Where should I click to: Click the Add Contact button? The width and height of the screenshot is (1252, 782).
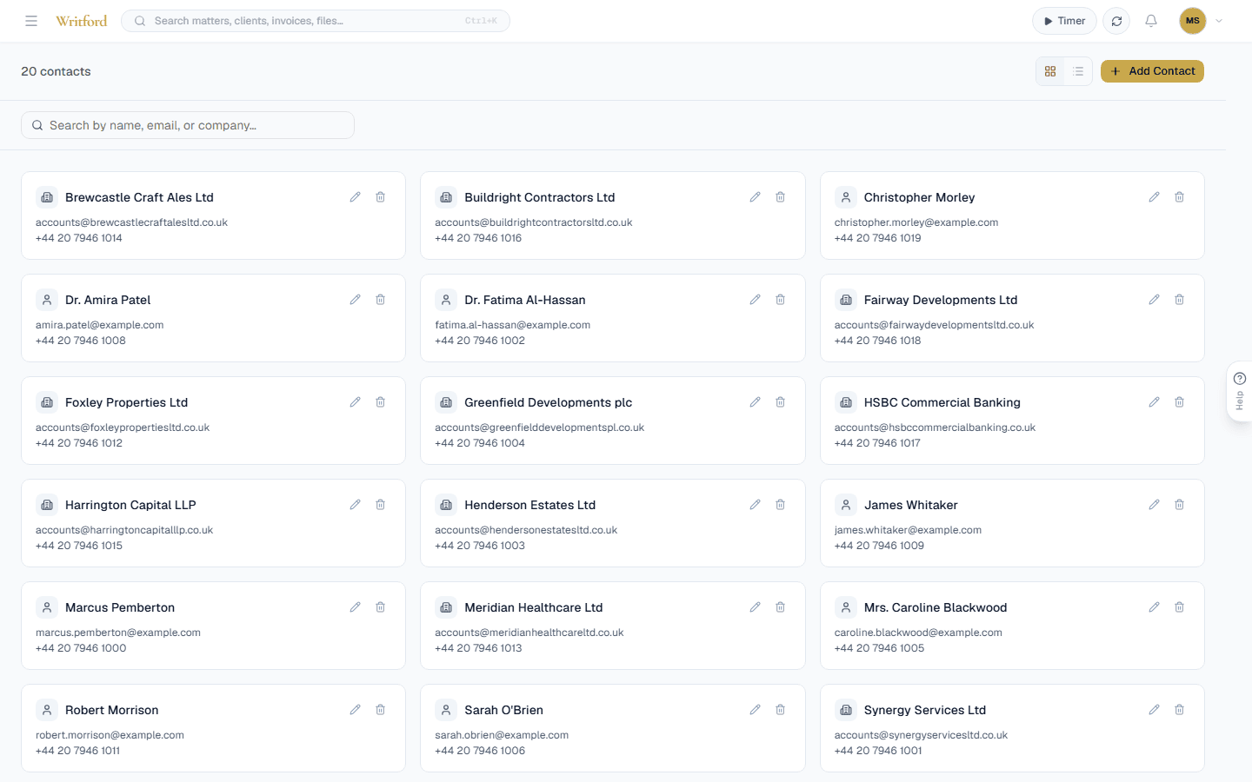point(1152,71)
